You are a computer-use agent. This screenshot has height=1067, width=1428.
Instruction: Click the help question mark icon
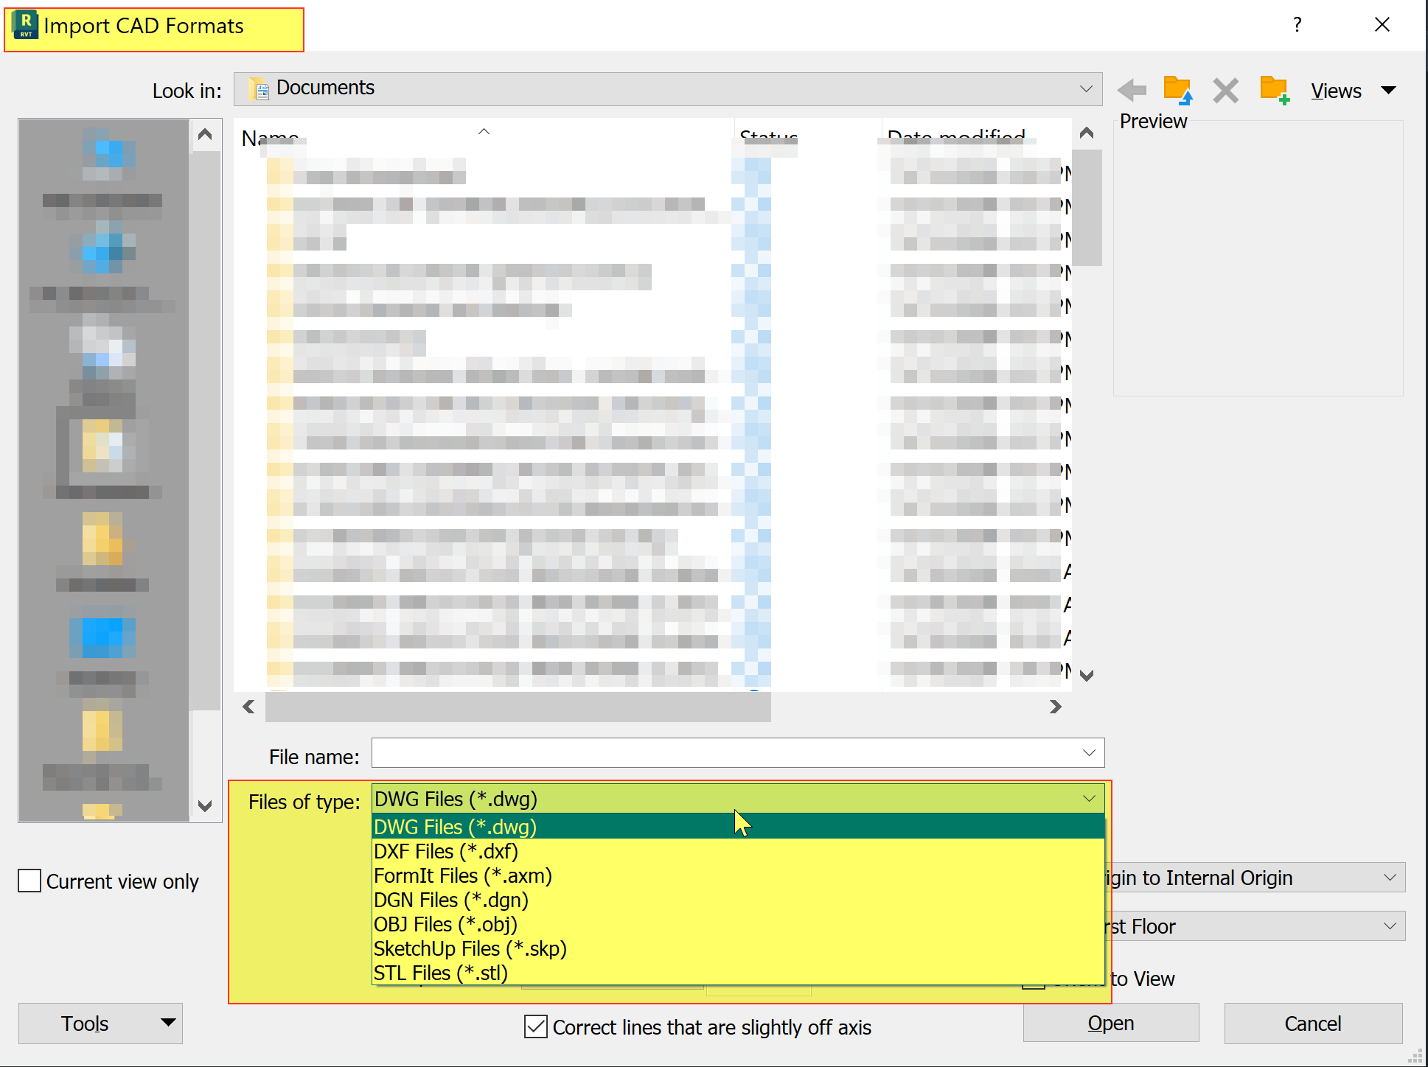point(1297,25)
